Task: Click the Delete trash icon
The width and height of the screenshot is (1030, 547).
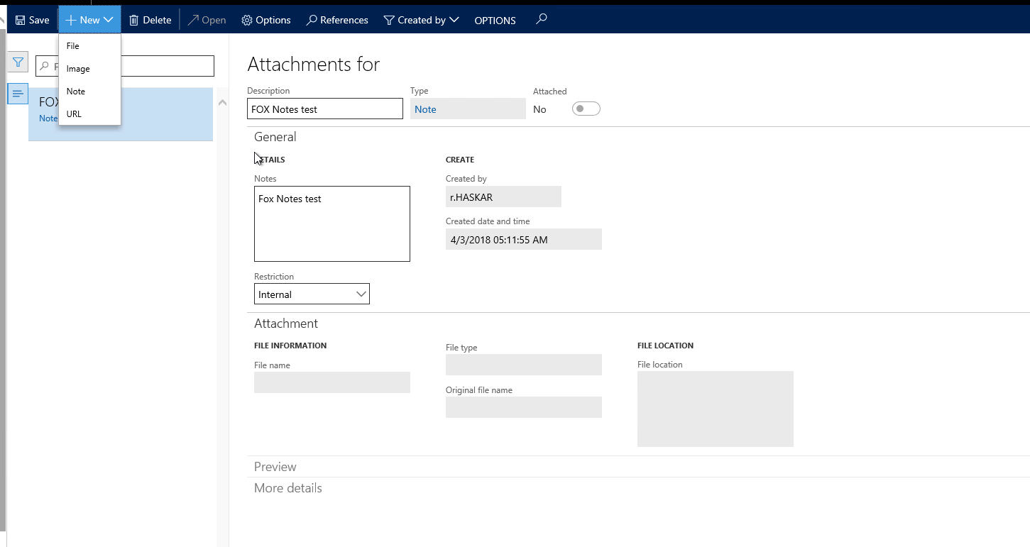Action: [133, 21]
